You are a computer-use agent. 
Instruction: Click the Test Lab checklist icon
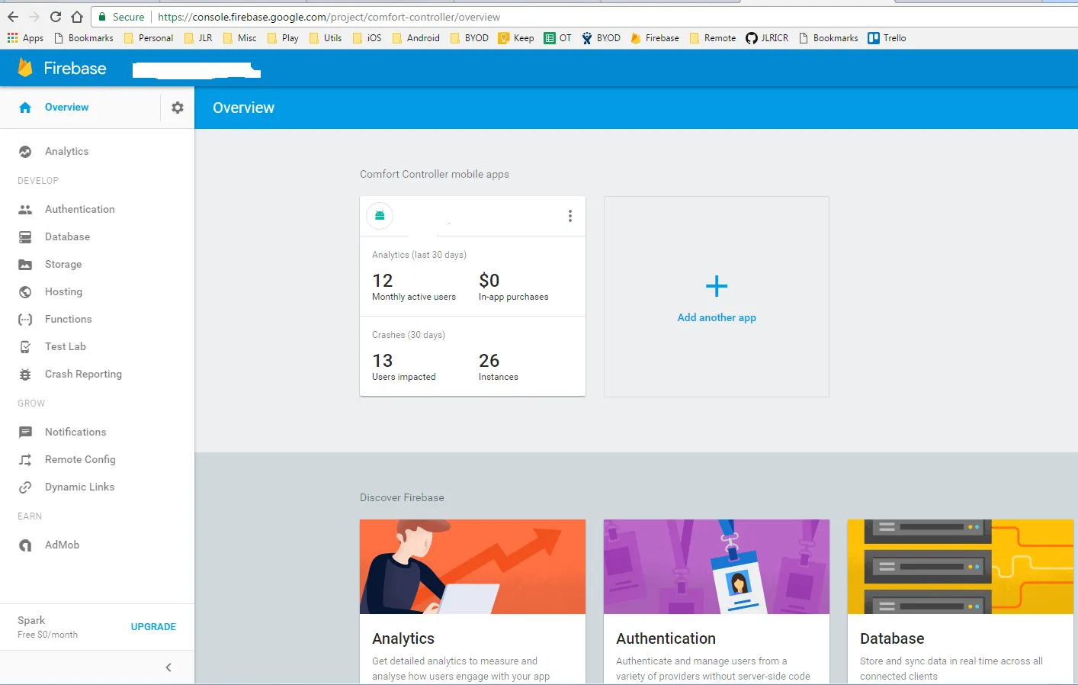click(25, 347)
